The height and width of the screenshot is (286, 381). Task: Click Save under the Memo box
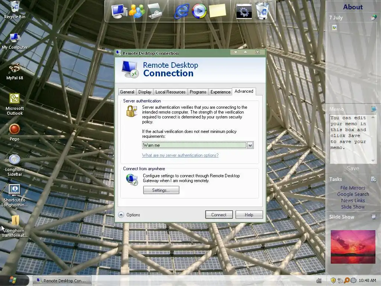point(353,168)
